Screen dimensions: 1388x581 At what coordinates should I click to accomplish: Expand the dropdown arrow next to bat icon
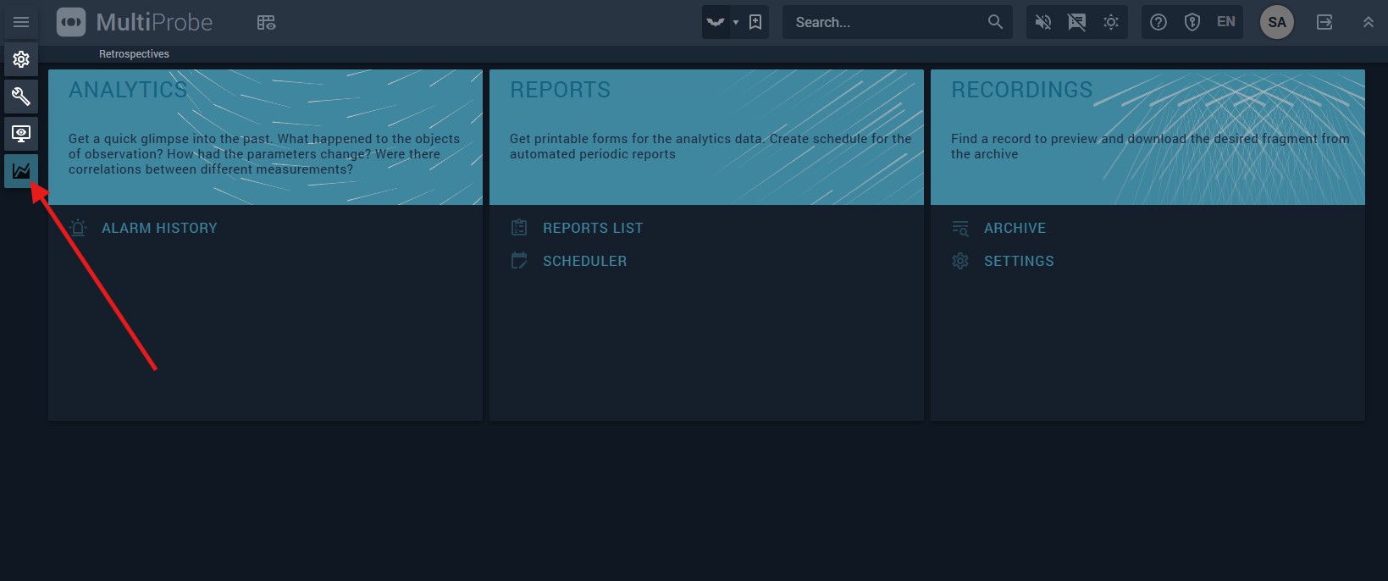pos(735,22)
